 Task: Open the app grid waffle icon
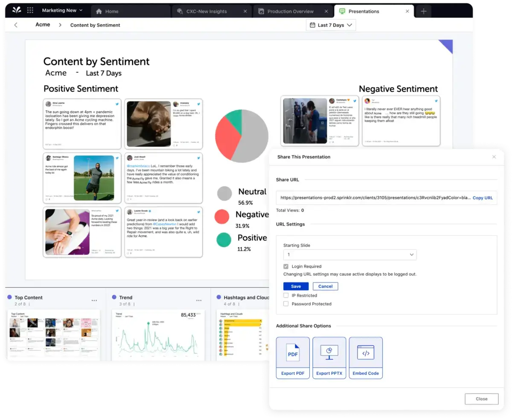[30, 10]
